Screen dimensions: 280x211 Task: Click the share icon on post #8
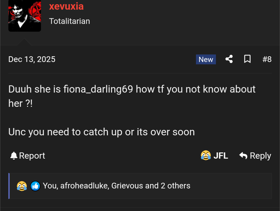click(x=229, y=59)
